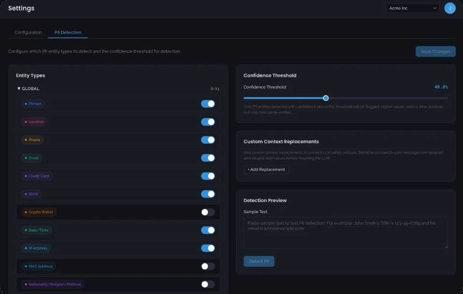Screen dimensions: 463x294
Task: Click the + Add Replacement button
Action: click(x=266, y=169)
